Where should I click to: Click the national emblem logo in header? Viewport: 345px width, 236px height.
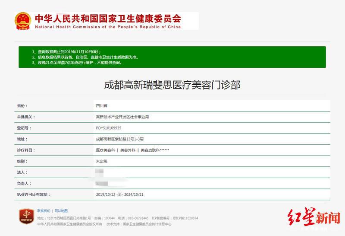22,21
